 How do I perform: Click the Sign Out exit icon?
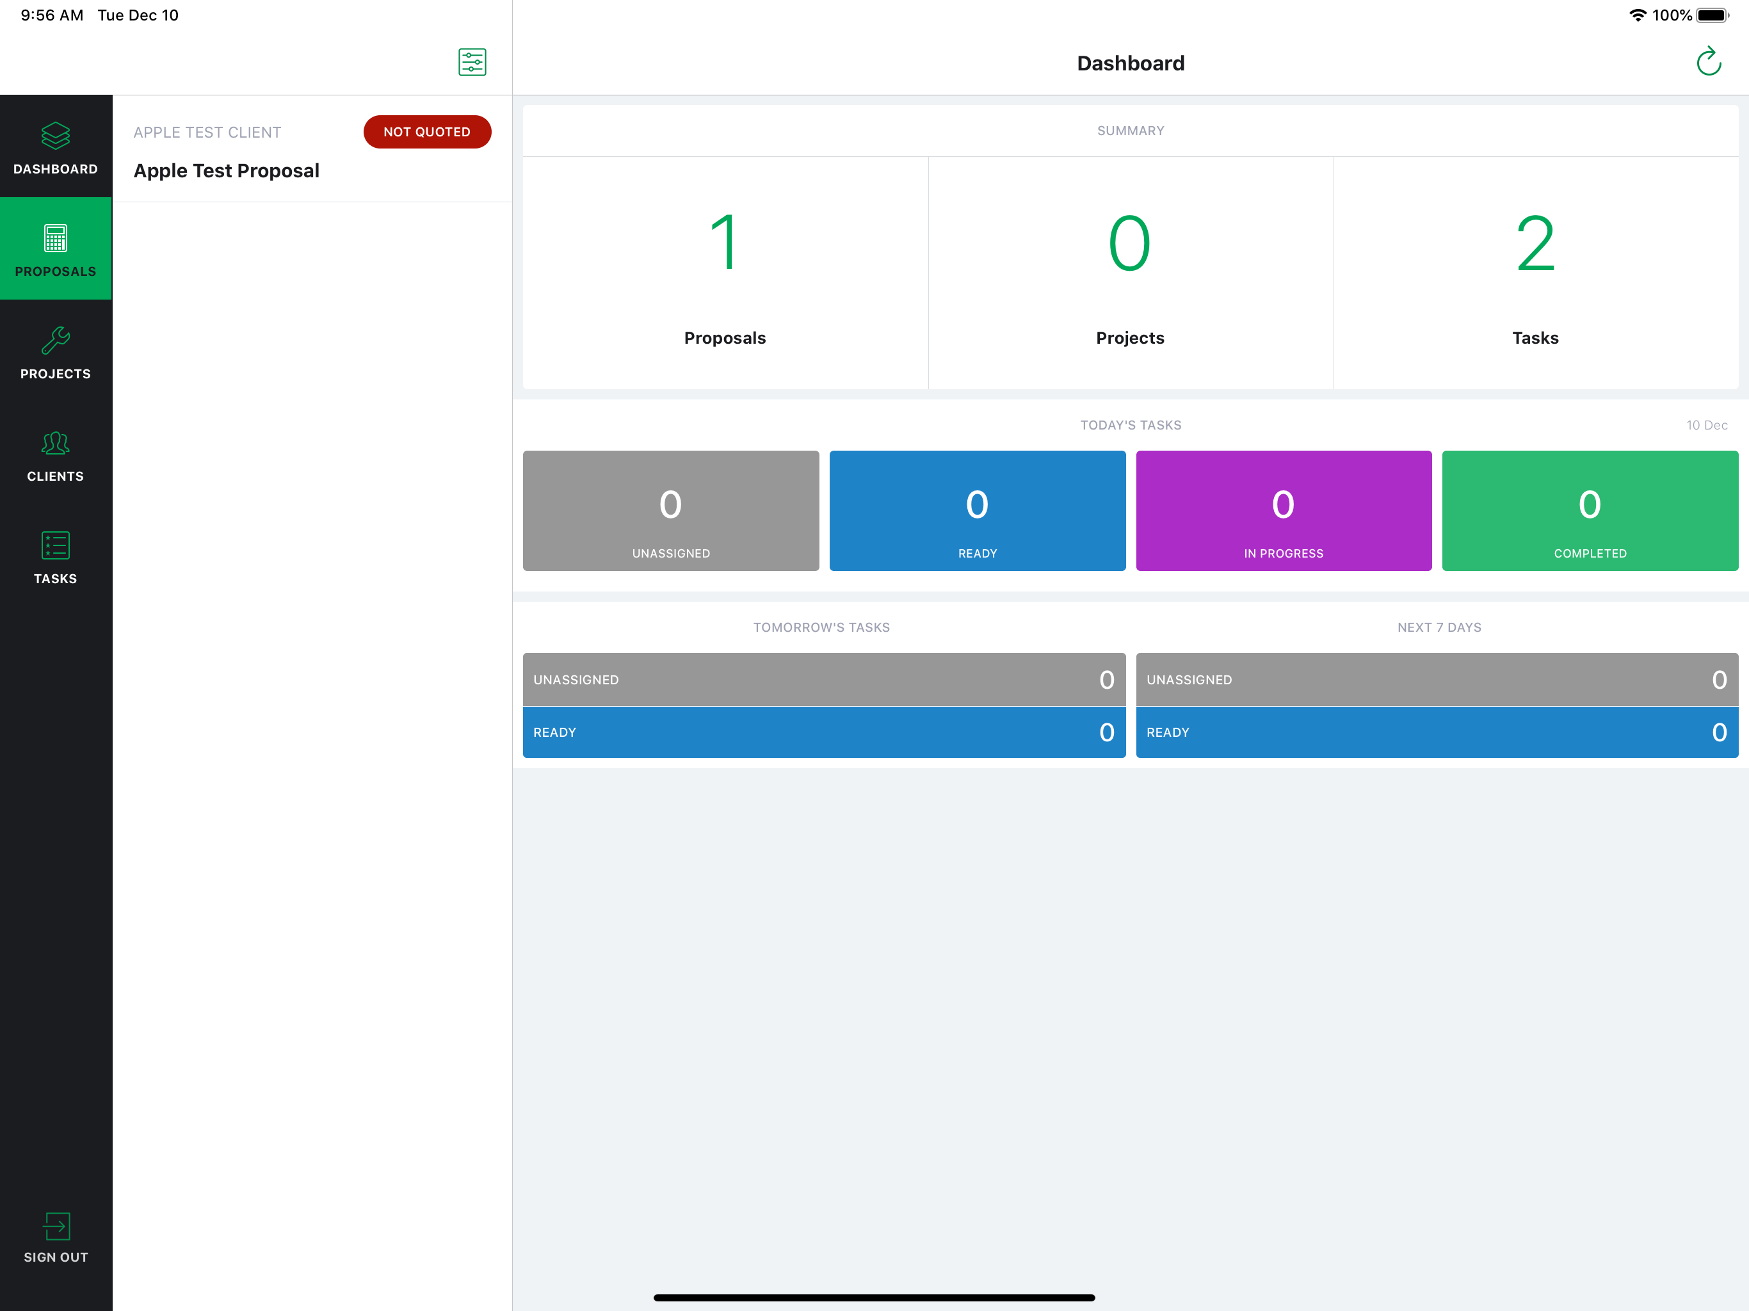(x=56, y=1227)
